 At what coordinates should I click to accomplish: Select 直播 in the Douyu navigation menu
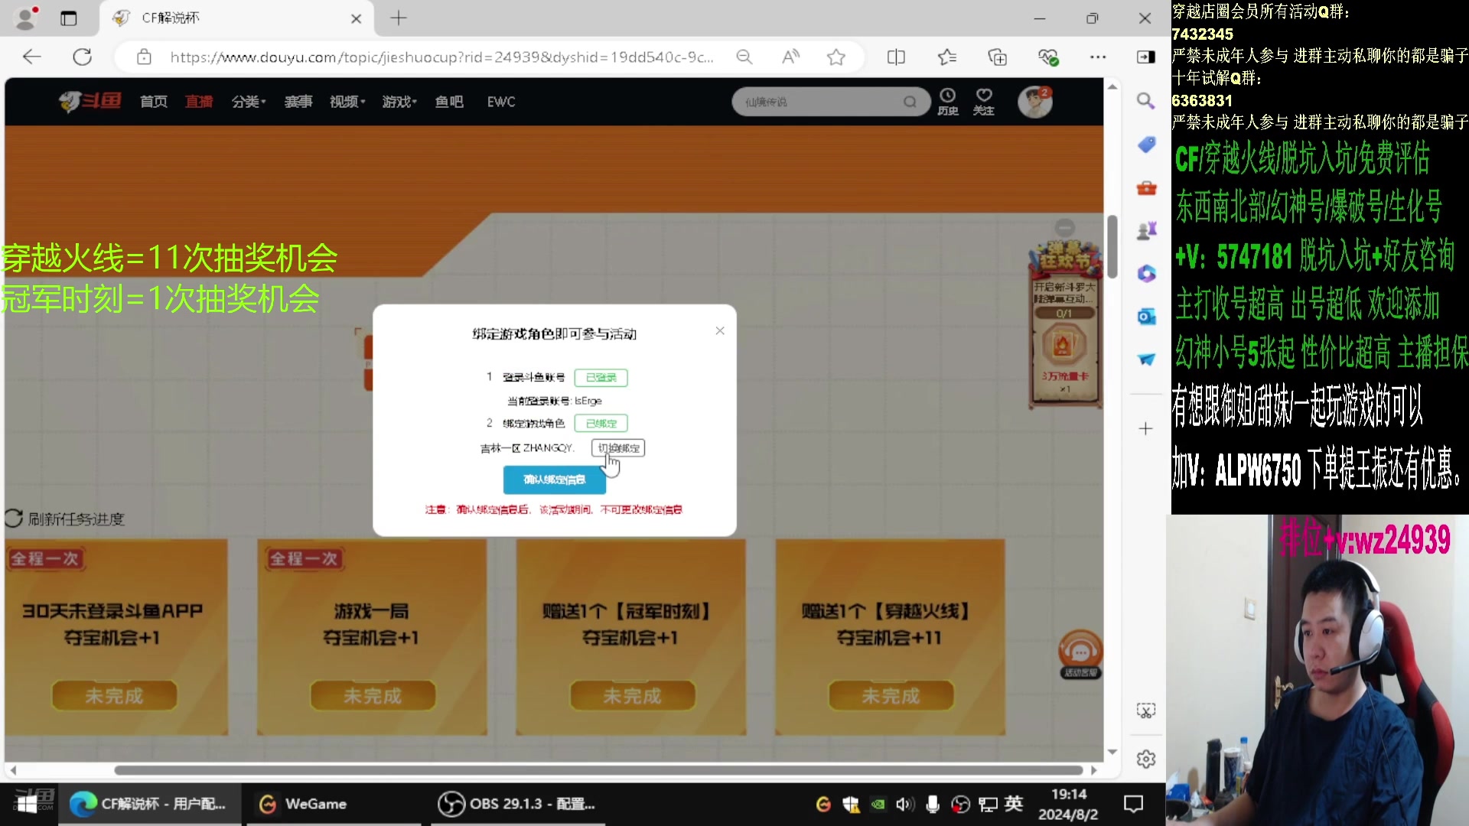click(198, 101)
